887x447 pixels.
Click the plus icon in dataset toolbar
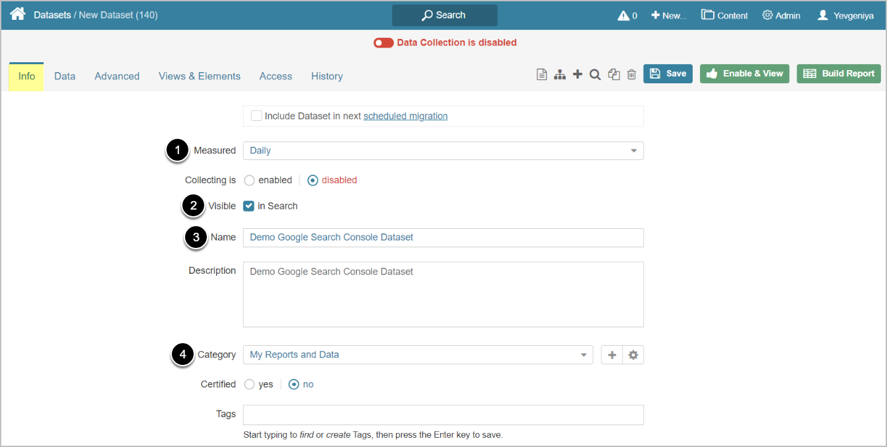(x=577, y=74)
